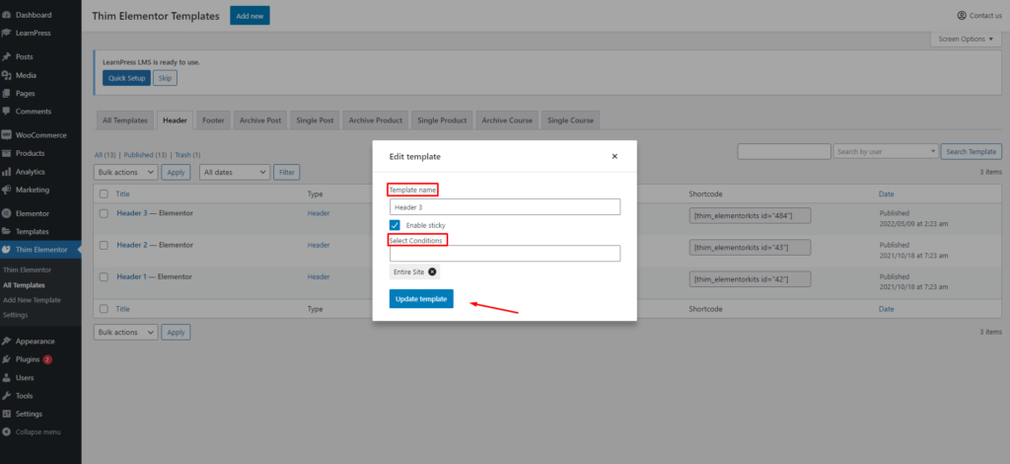Open the Trash (1) filter link

pos(187,155)
